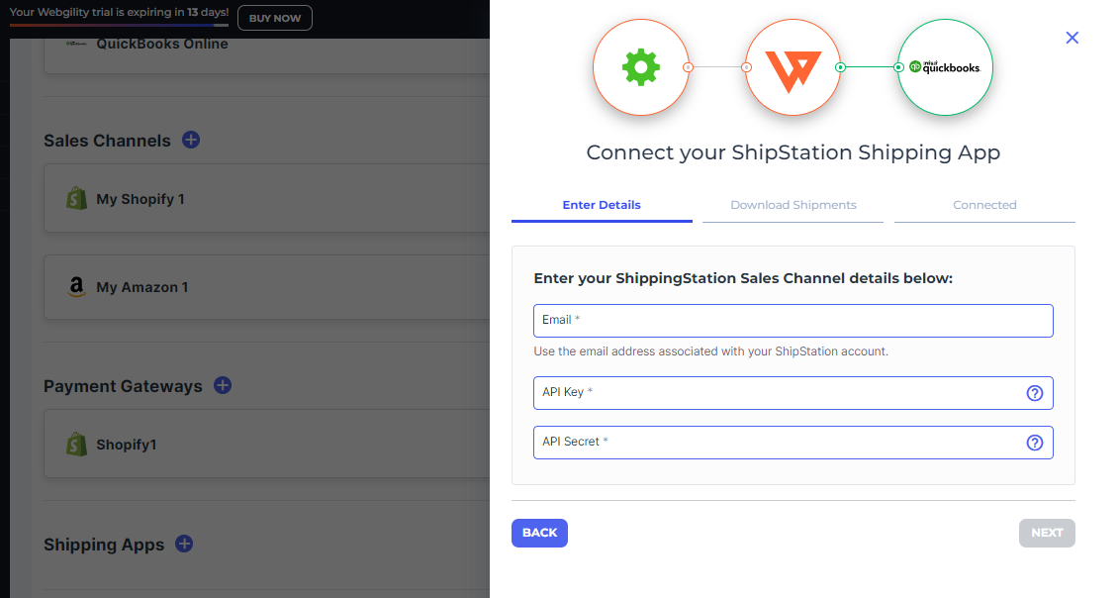Click the 'Connect your ShipStation Shipping App' title
1120x598 pixels.
[793, 152]
